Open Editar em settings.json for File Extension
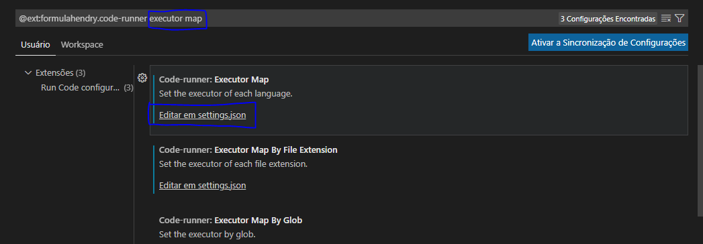 (202, 186)
